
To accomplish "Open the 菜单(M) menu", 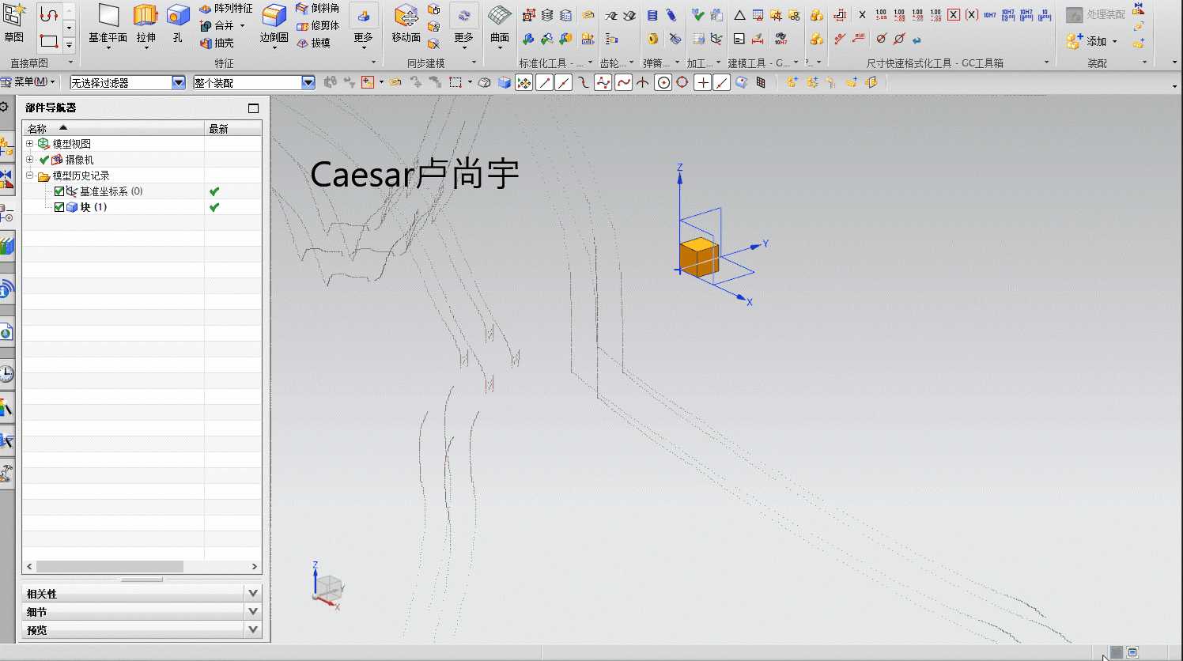I will pyautogui.click(x=30, y=82).
